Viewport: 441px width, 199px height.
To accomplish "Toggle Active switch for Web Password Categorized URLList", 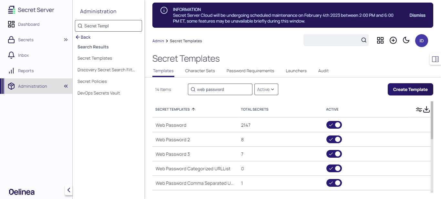I will [334, 168].
